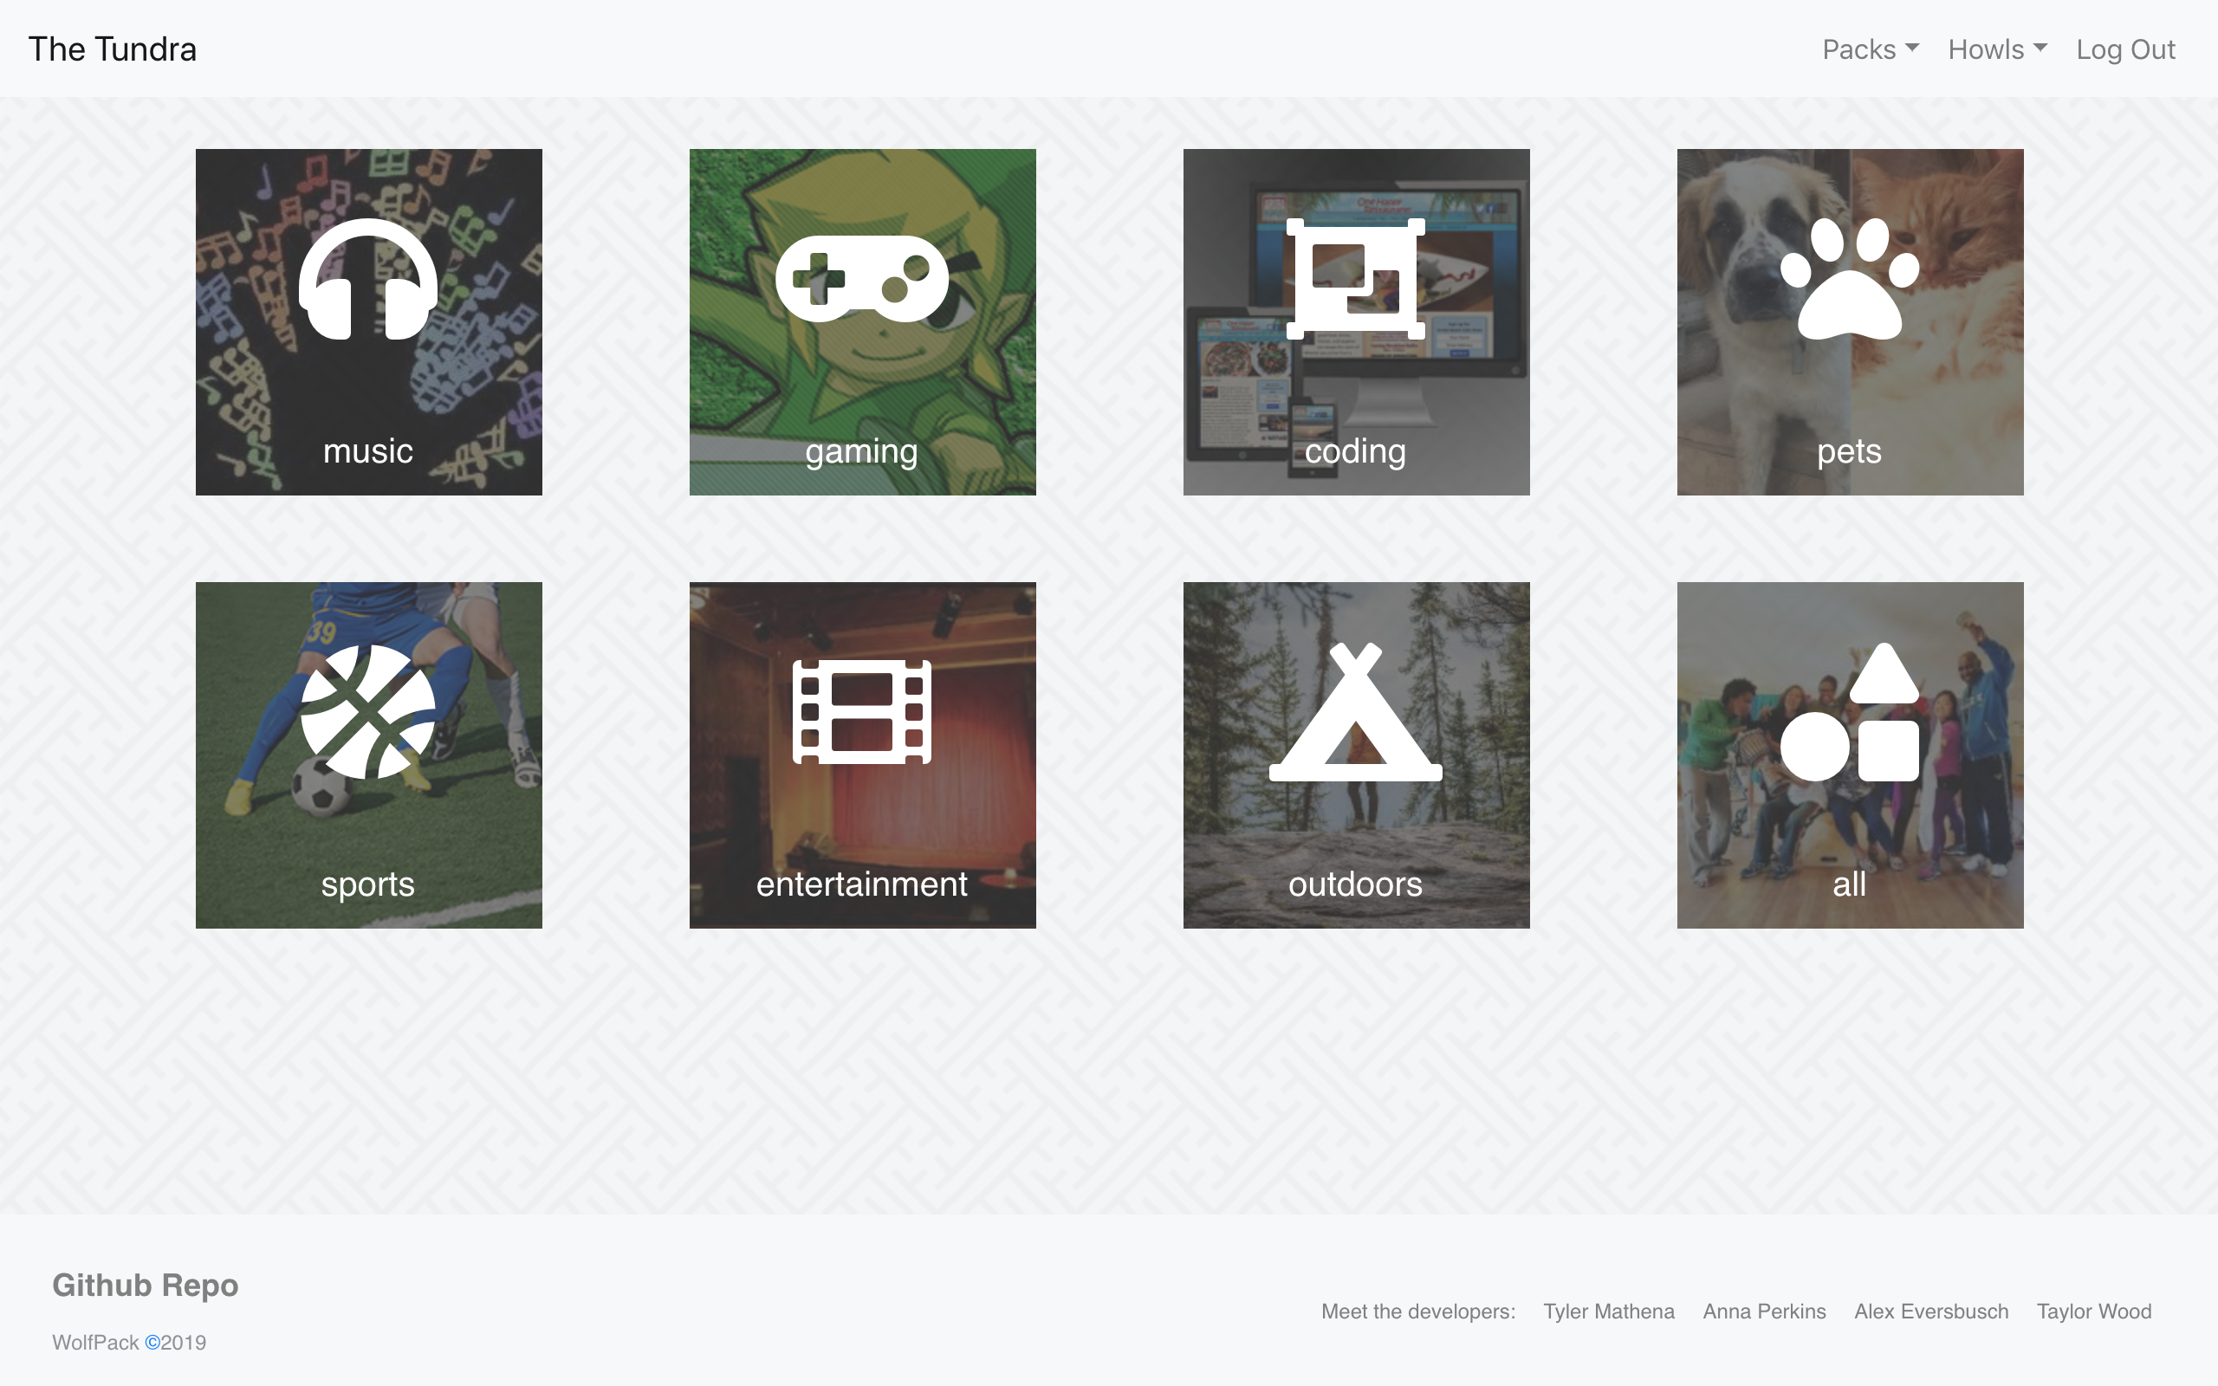Click the paw print icon on pets tile

coord(1850,279)
